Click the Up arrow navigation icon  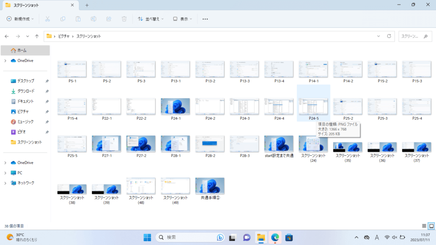point(37,36)
